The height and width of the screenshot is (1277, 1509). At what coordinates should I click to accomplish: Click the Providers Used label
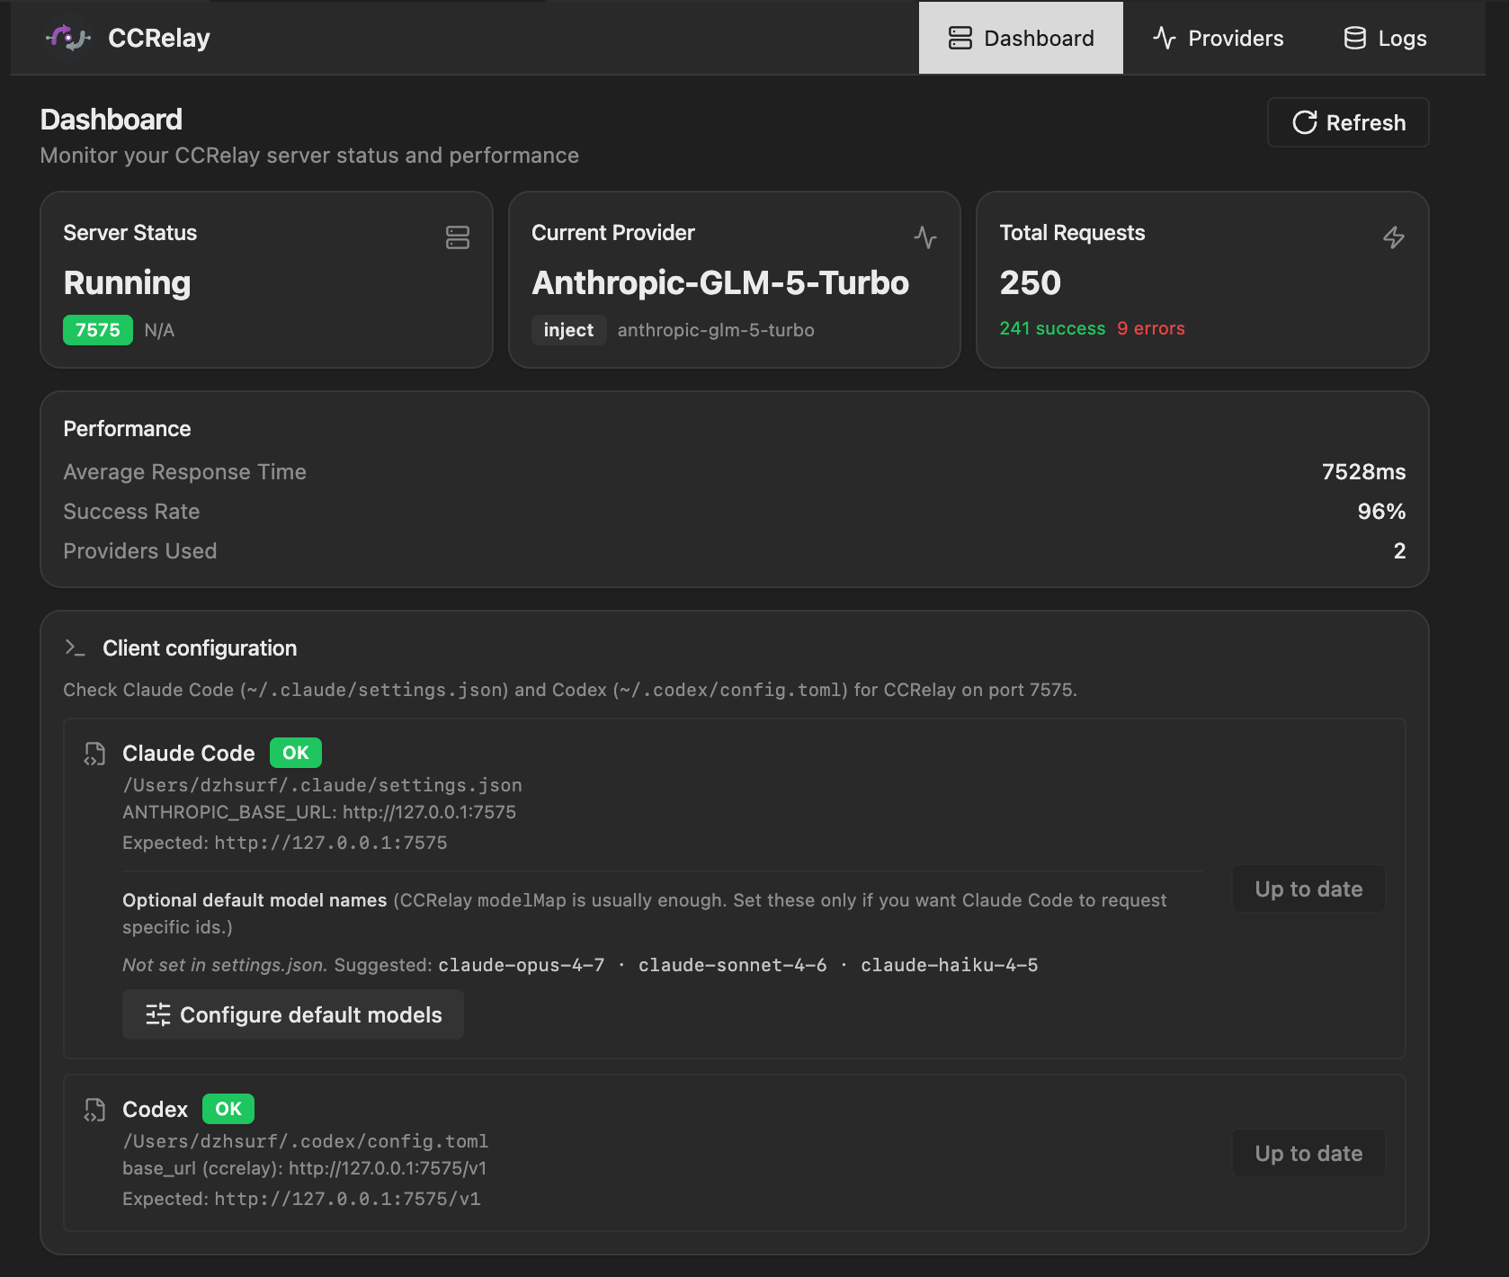[139, 551]
